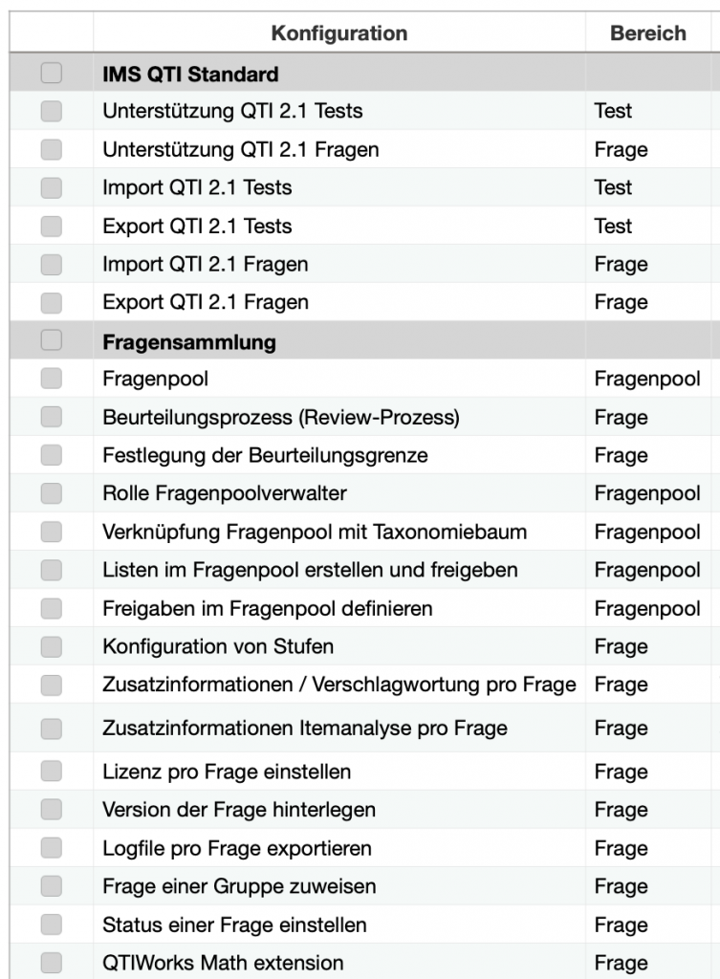Select the Logfile pro Frage exportieren row
The height and width of the screenshot is (979, 720).
click(364, 848)
